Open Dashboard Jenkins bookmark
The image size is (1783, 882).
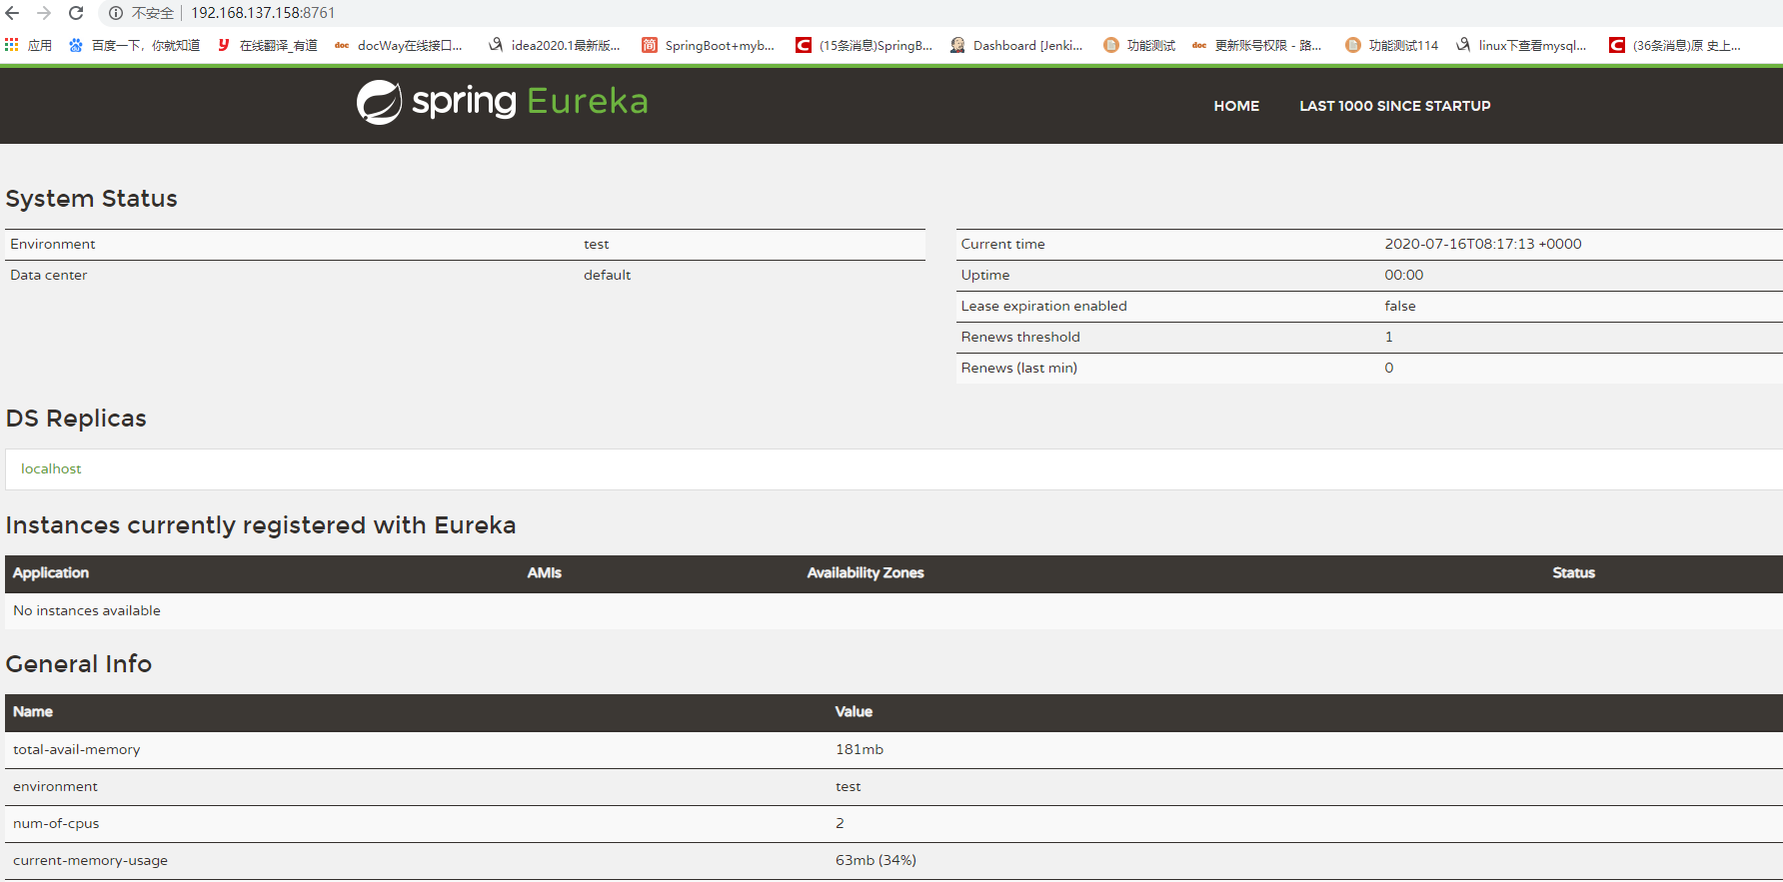(1015, 45)
